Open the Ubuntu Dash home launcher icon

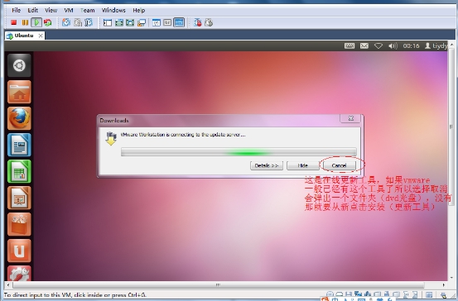click(x=19, y=65)
